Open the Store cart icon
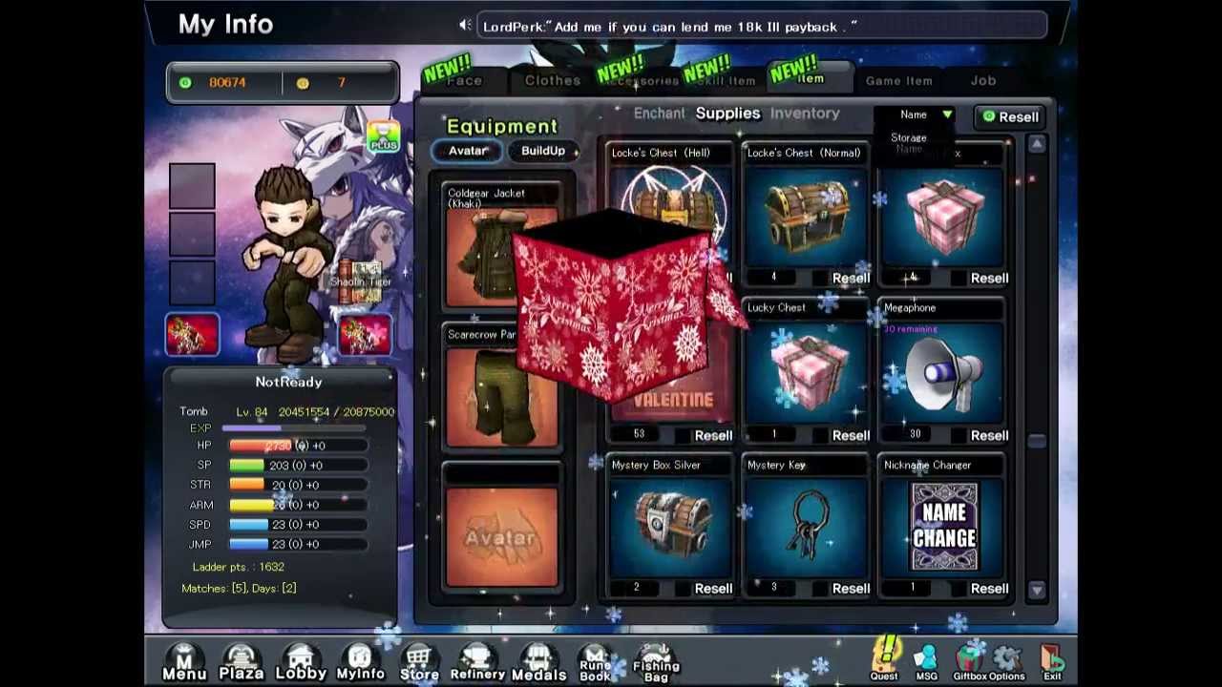1222x687 pixels. (419, 662)
